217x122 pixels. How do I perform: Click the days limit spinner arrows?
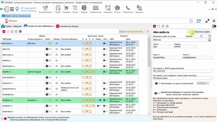point(208,83)
